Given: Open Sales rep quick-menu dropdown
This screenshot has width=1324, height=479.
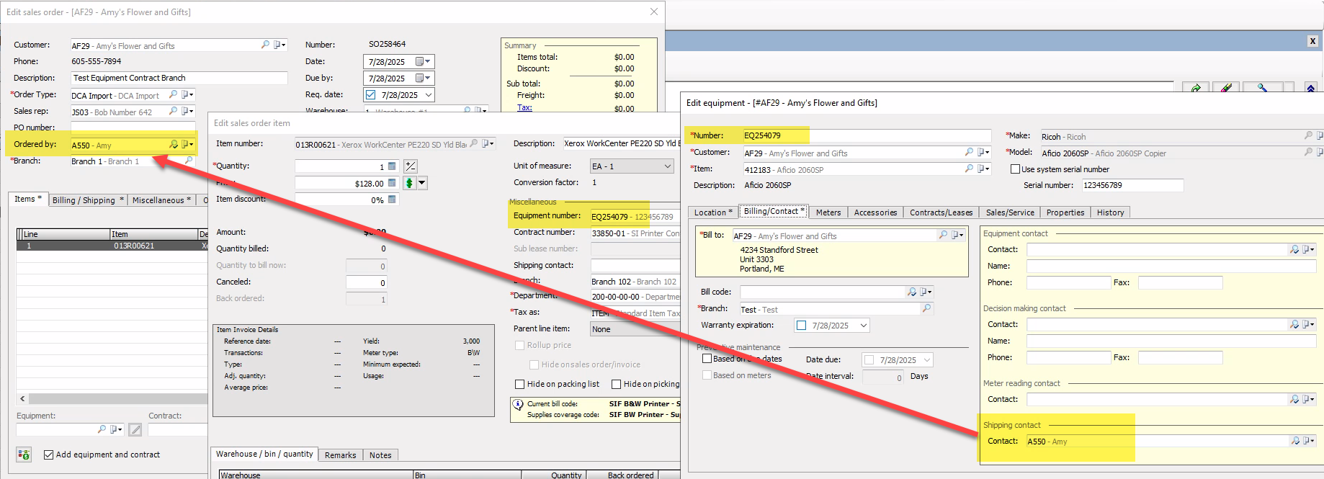Looking at the screenshot, I should click(188, 111).
